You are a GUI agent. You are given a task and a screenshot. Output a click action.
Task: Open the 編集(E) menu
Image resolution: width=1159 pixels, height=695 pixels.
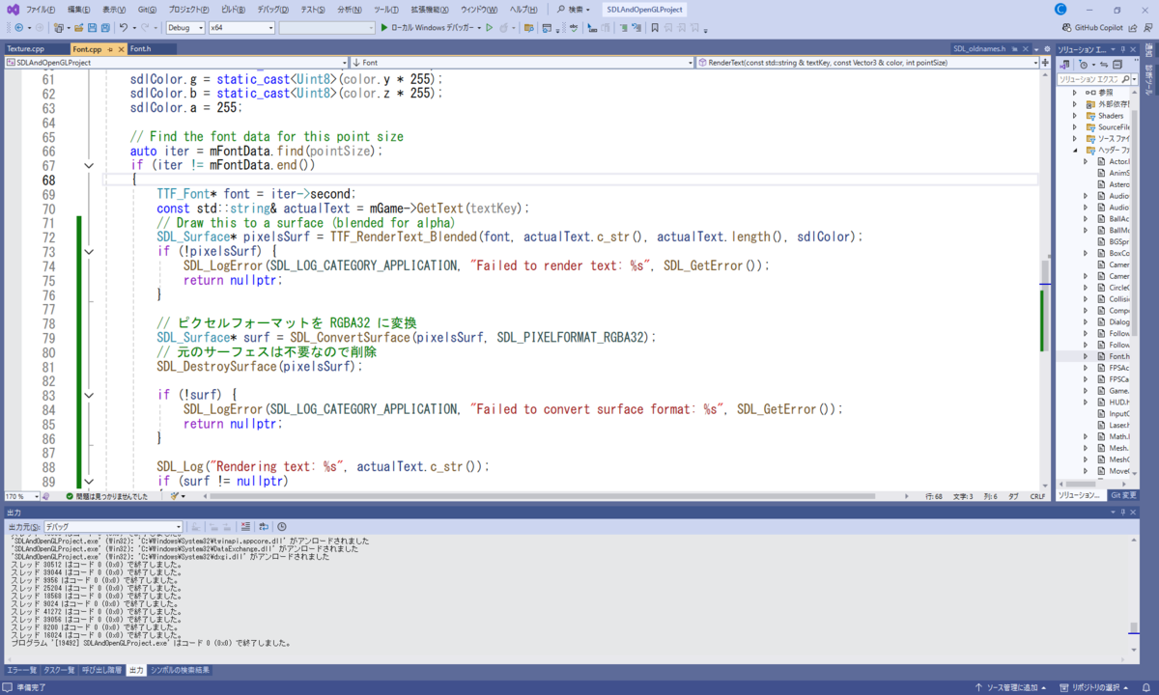(x=81, y=9)
